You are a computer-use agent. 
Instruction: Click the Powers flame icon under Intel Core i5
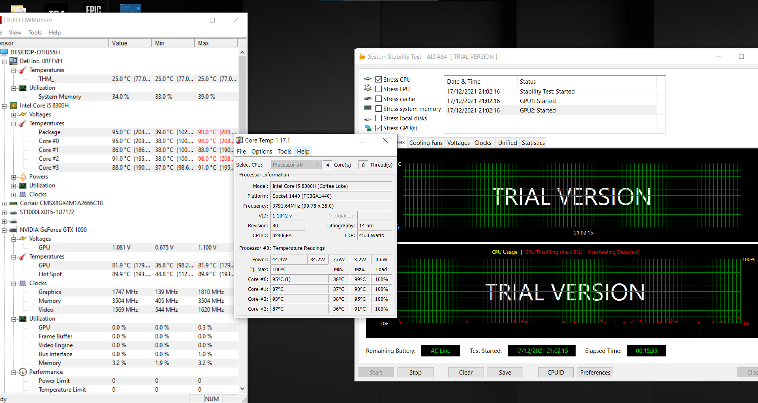23,176
